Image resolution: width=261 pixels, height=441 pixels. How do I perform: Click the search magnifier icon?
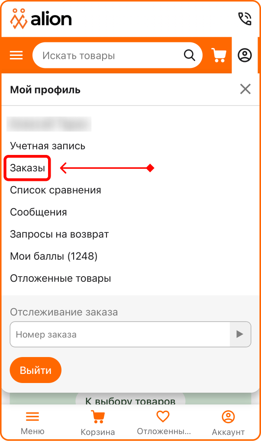point(189,55)
